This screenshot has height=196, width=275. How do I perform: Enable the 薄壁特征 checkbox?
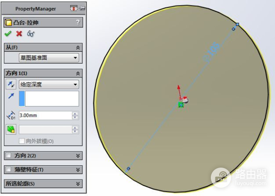8,170
